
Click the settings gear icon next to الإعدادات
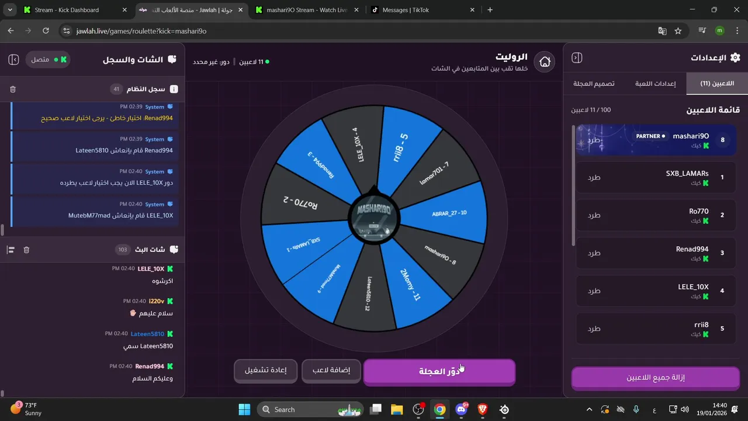pos(735,57)
